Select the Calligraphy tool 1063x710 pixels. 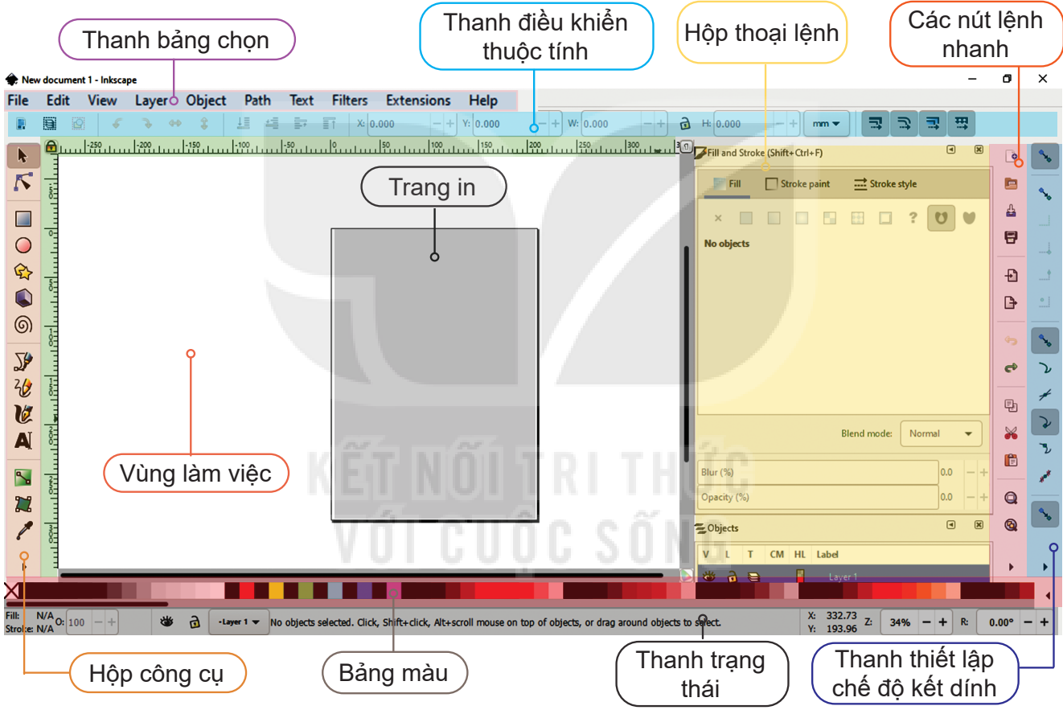[x=23, y=414]
